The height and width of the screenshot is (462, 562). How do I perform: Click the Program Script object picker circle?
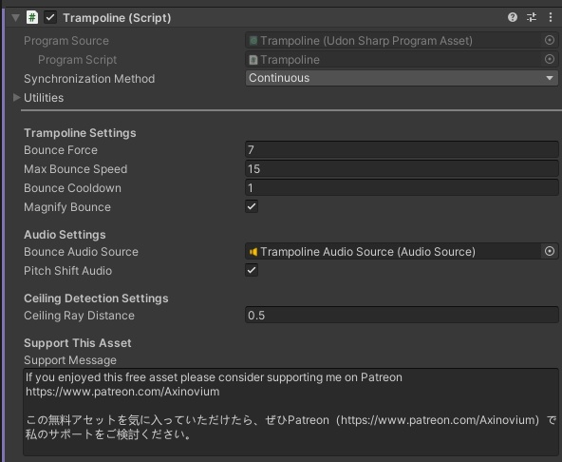550,59
